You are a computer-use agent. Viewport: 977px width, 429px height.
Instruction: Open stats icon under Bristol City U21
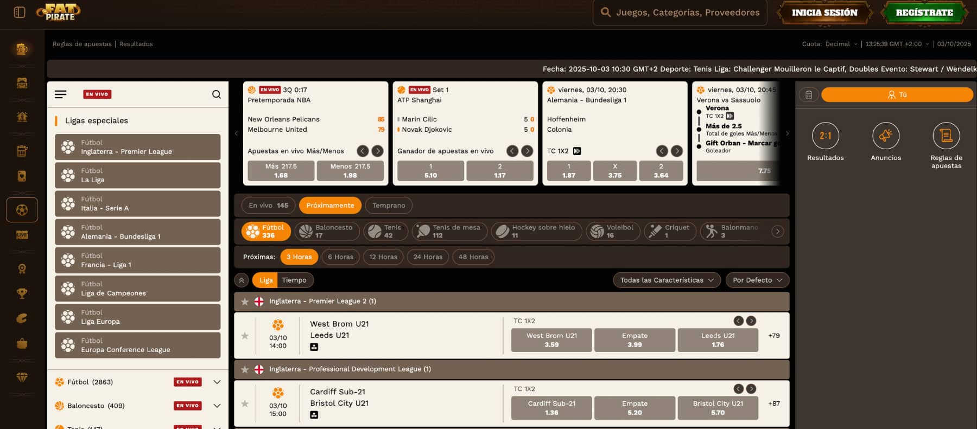pos(314,415)
